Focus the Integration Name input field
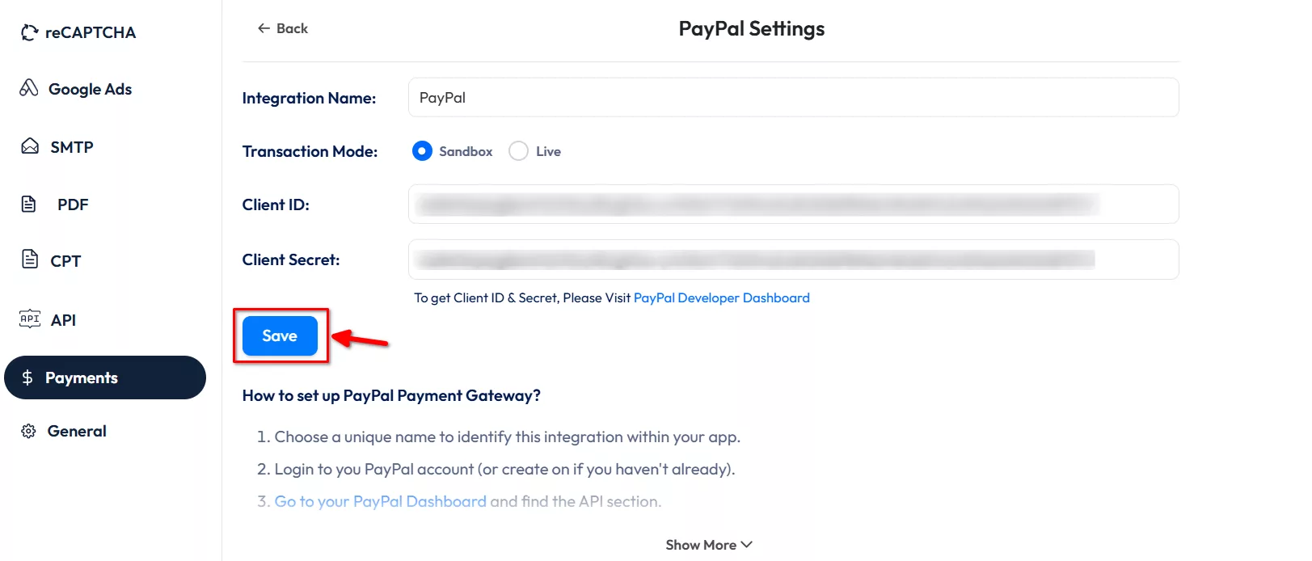The width and height of the screenshot is (1312, 561). pos(793,98)
